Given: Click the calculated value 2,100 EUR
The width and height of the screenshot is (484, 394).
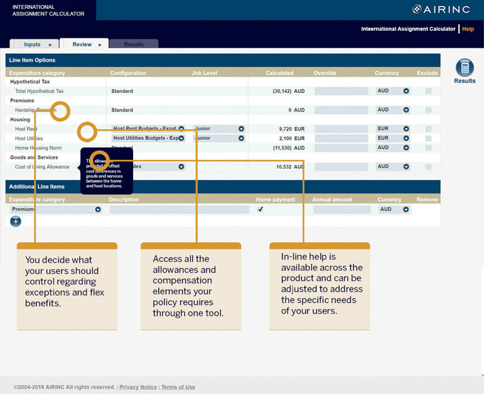Looking at the screenshot, I should coord(292,139).
